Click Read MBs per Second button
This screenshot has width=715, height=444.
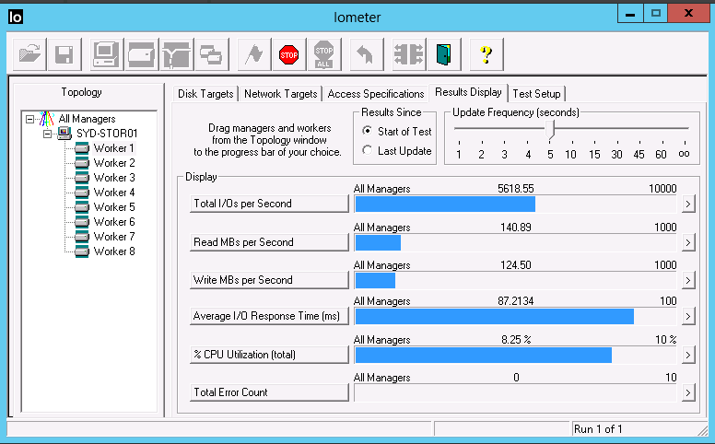tap(269, 242)
